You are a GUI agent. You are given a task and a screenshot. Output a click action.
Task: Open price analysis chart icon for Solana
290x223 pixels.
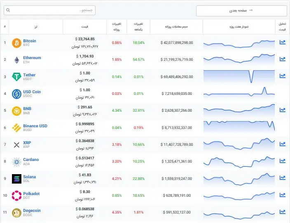[283, 178]
